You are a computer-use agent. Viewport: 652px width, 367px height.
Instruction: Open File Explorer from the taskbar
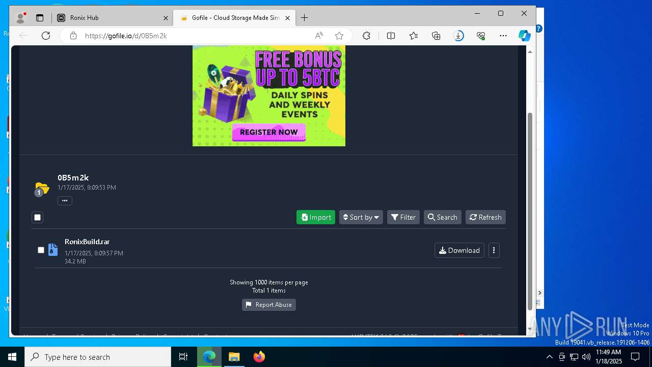pyautogui.click(x=234, y=357)
